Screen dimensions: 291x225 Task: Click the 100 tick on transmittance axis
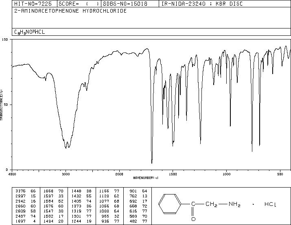click(x=5, y=39)
